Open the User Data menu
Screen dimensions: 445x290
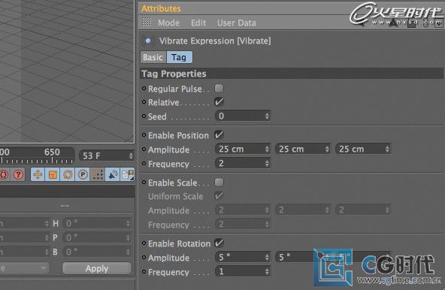click(x=237, y=23)
